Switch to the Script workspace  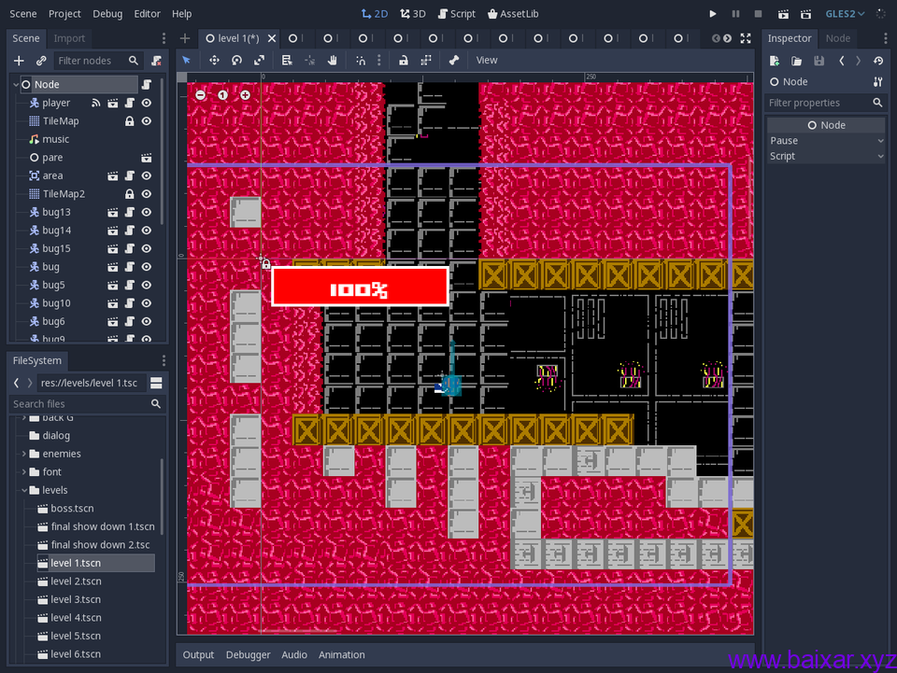pyautogui.click(x=457, y=13)
